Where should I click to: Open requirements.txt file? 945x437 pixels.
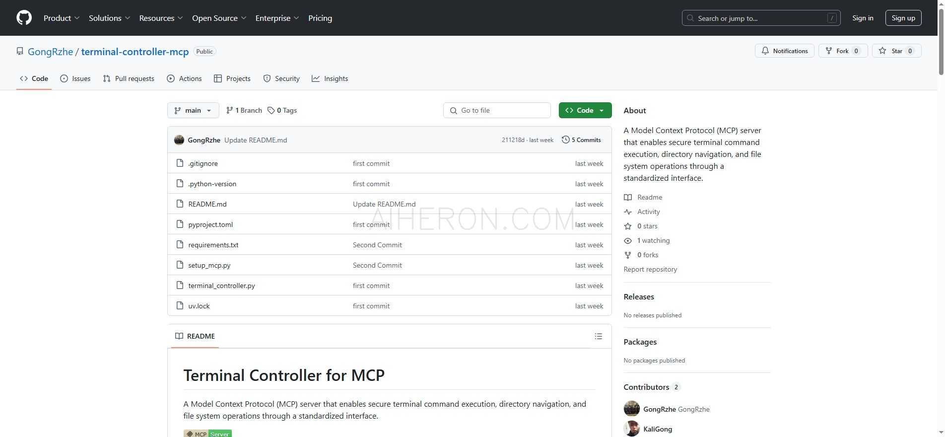(x=213, y=245)
